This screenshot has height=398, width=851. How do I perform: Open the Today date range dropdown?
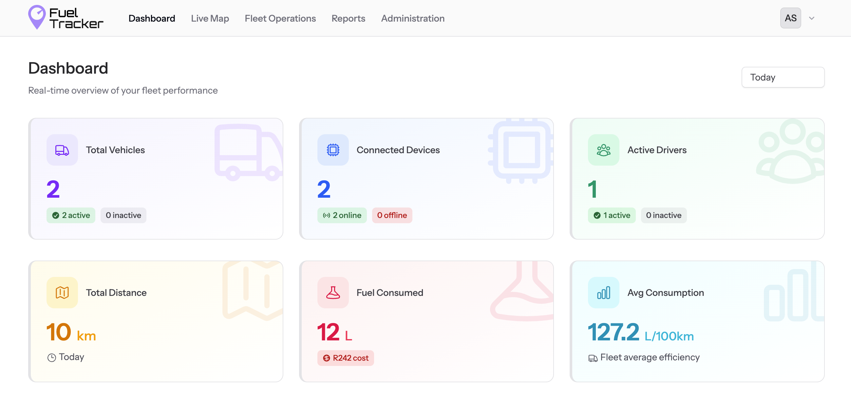[783, 77]
